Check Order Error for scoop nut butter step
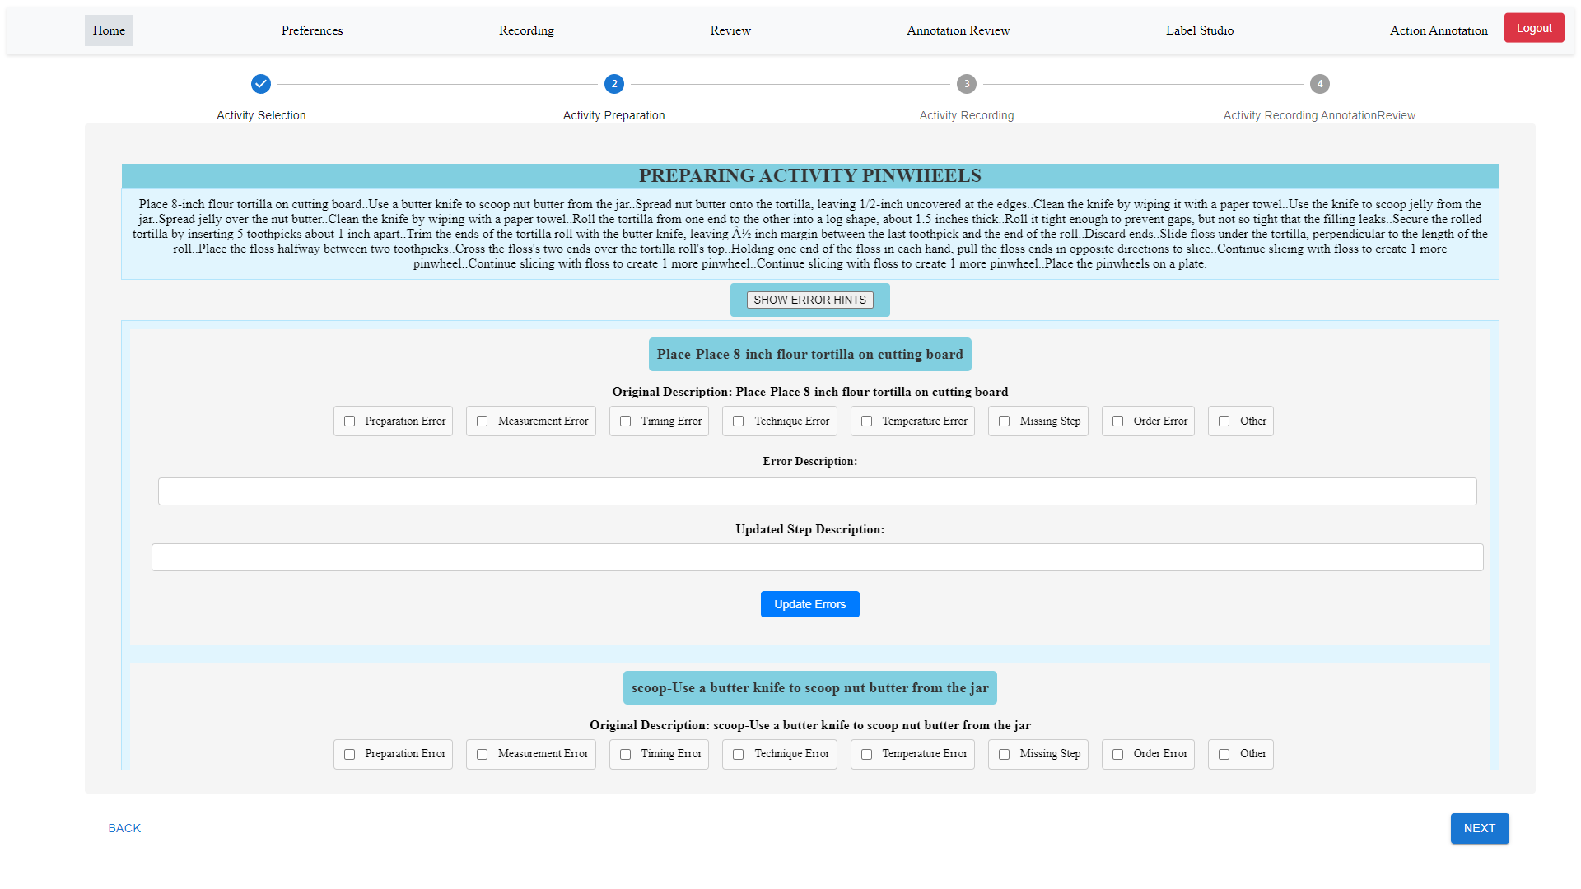1581x889 pixels. tap(1118, 754)
